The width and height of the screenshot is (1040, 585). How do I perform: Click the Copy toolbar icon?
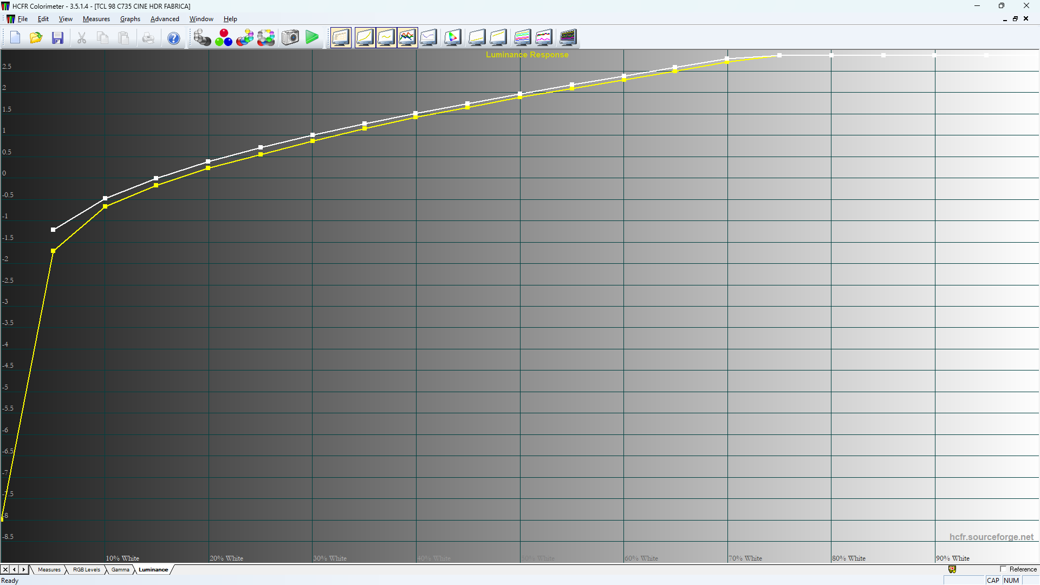[103, 38]
